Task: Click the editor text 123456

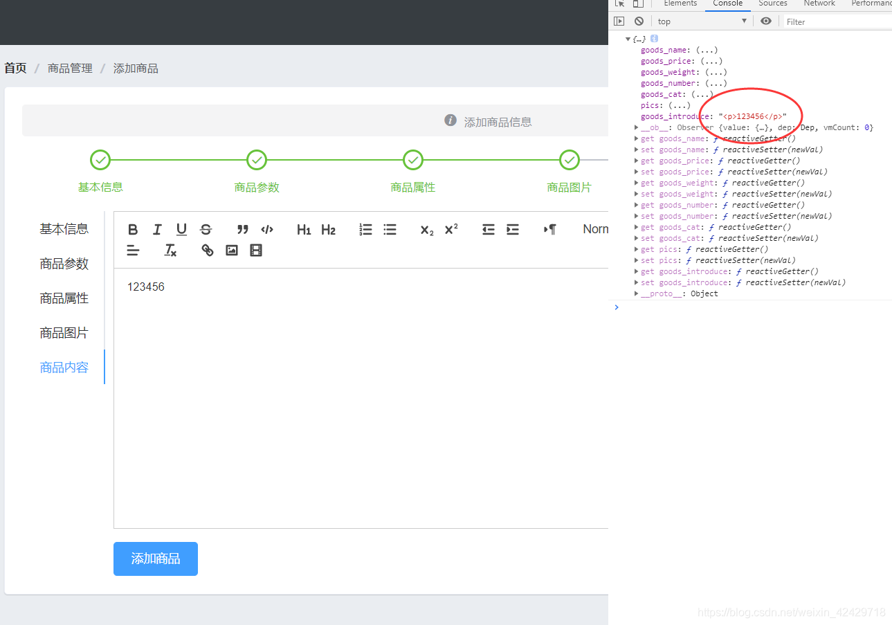Action: (x=146, y=287)
